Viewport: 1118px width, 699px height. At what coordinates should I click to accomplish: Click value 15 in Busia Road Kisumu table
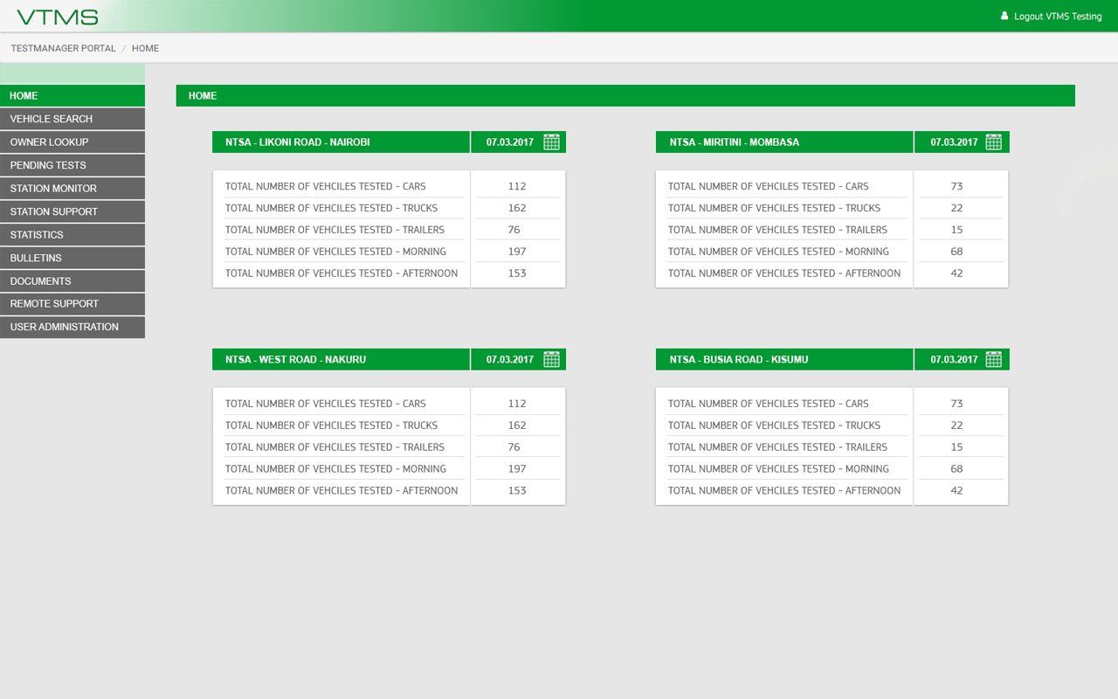click(956, 447)
